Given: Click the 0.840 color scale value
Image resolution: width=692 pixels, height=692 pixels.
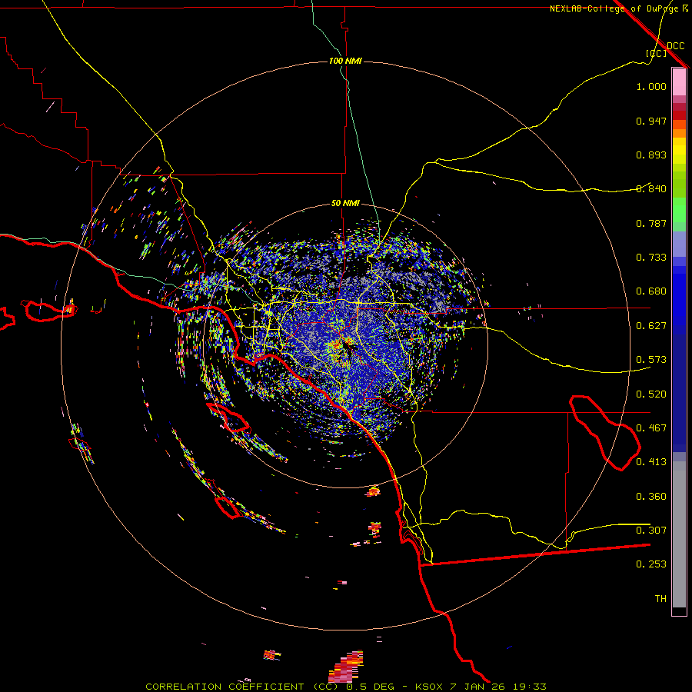Looking at the screenshot, I should point(651,189).
